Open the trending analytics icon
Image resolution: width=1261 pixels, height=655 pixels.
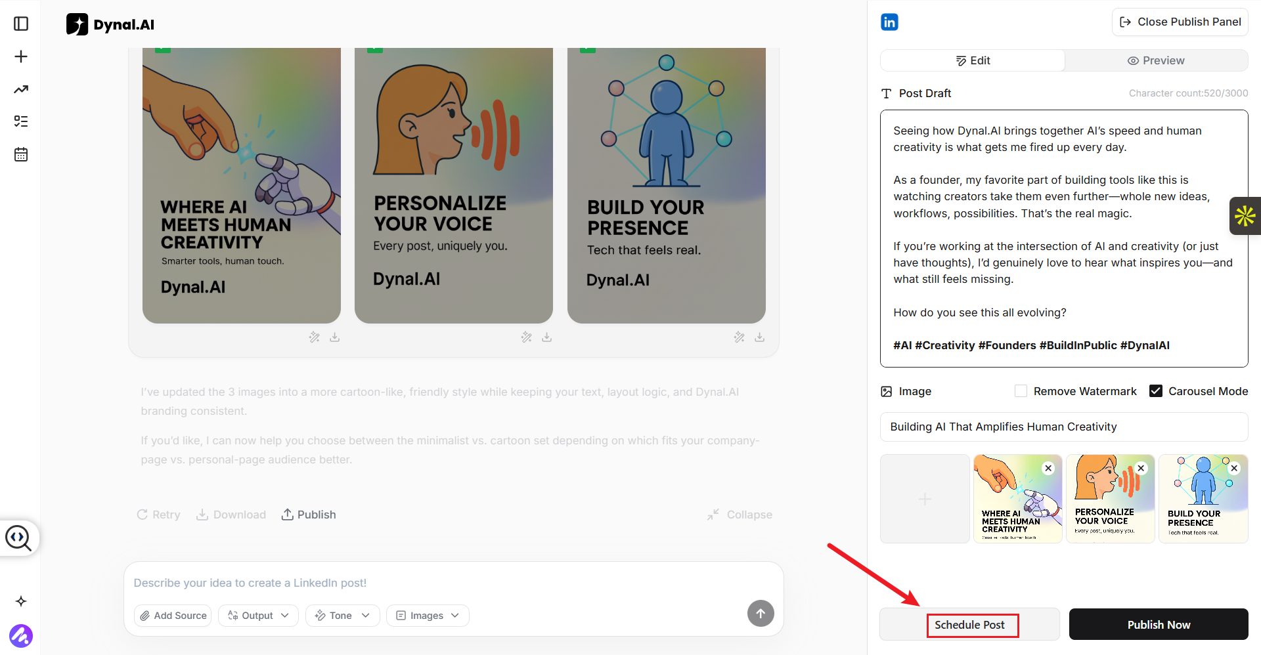tap(21, 89)
